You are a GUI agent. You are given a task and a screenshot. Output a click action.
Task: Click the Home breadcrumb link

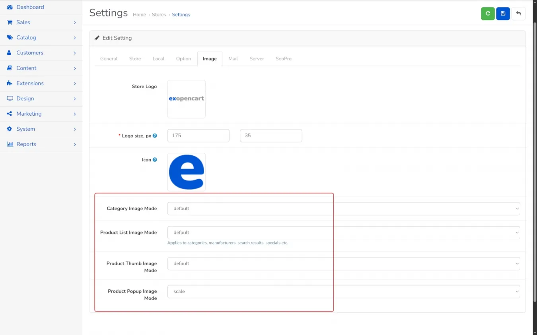tap(139, 15)
